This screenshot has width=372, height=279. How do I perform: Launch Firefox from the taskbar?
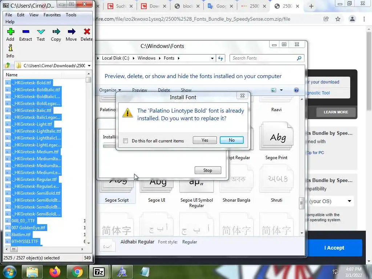coord(55,272)
